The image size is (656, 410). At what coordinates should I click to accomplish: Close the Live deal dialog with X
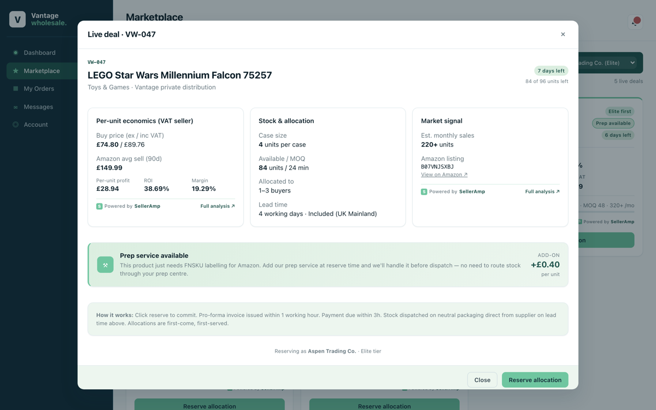(563, 34)
